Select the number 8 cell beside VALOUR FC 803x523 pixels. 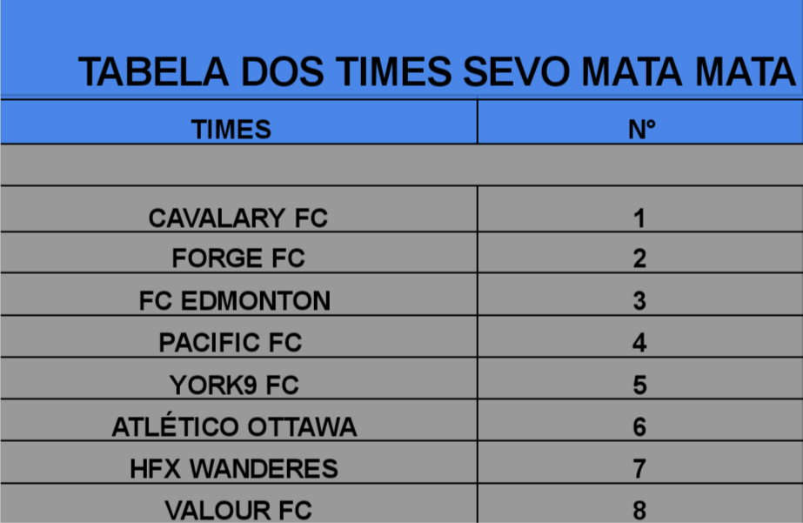(x=639, y=510)
